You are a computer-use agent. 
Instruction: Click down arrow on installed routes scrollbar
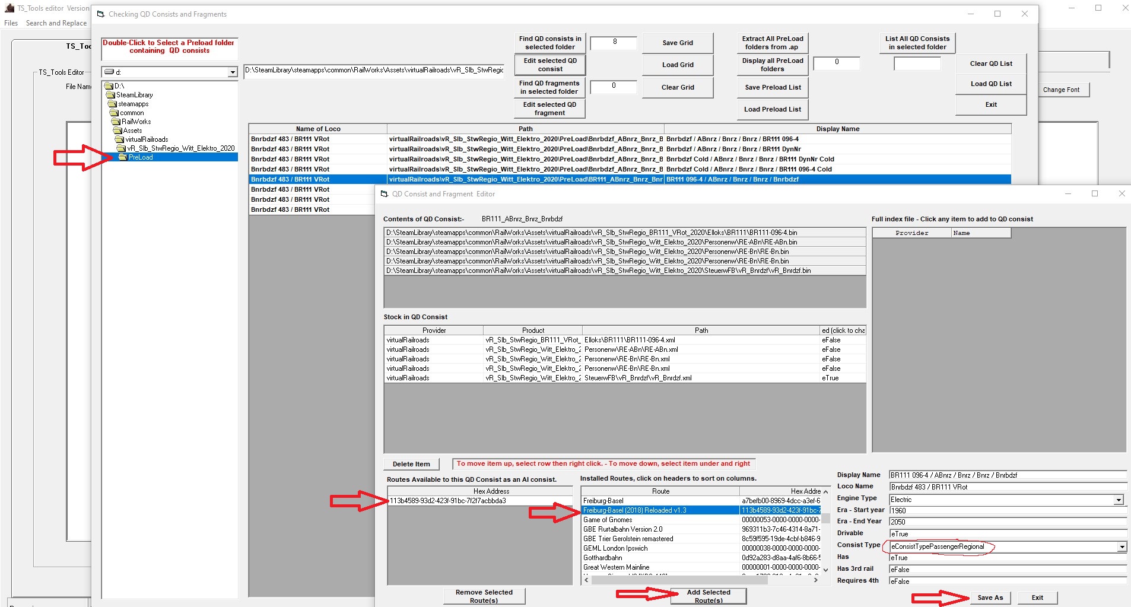click(x=825, y=570)
